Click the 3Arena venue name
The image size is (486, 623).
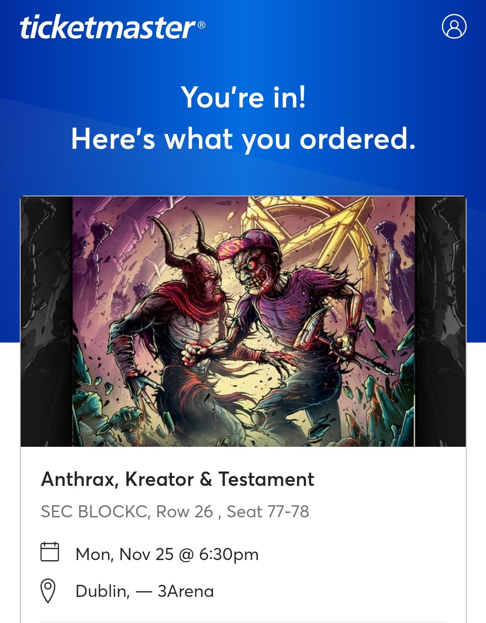pyautogui.click(x=185, y=591)
